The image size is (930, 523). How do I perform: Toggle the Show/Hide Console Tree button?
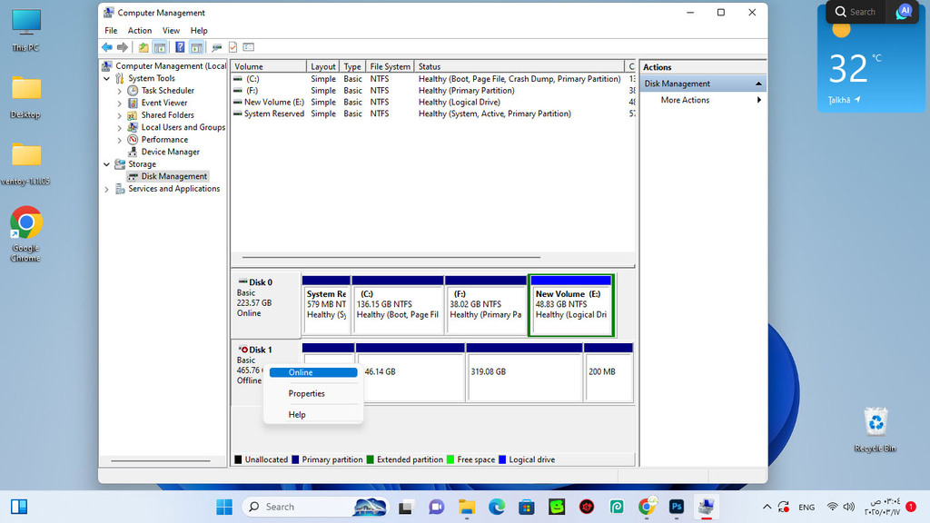coord(160,47)
